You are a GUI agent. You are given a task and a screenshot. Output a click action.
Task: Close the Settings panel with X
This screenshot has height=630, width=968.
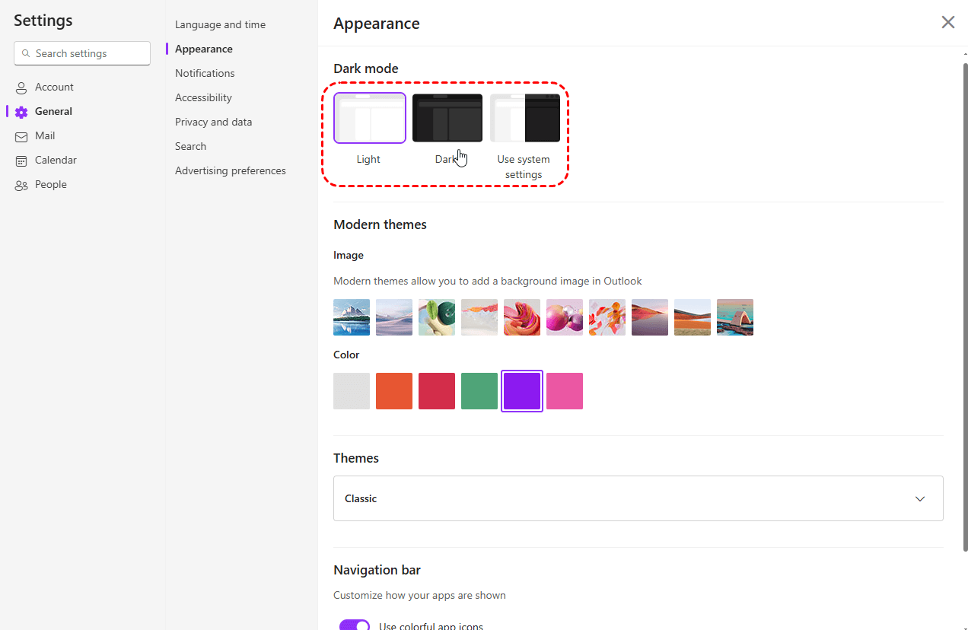[947, 22]
